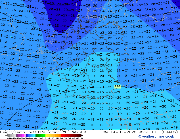This screenshot has width=180, height=139.
Task: Click the cyan -18 legend swatch
Action: 35,135
